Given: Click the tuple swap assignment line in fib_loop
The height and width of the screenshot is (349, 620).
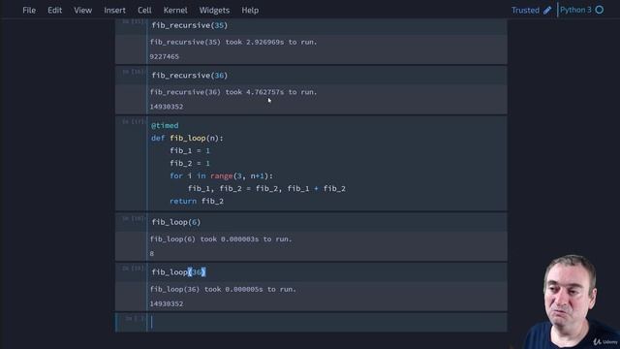Looking at the screenshot, I should pos(267,189).
